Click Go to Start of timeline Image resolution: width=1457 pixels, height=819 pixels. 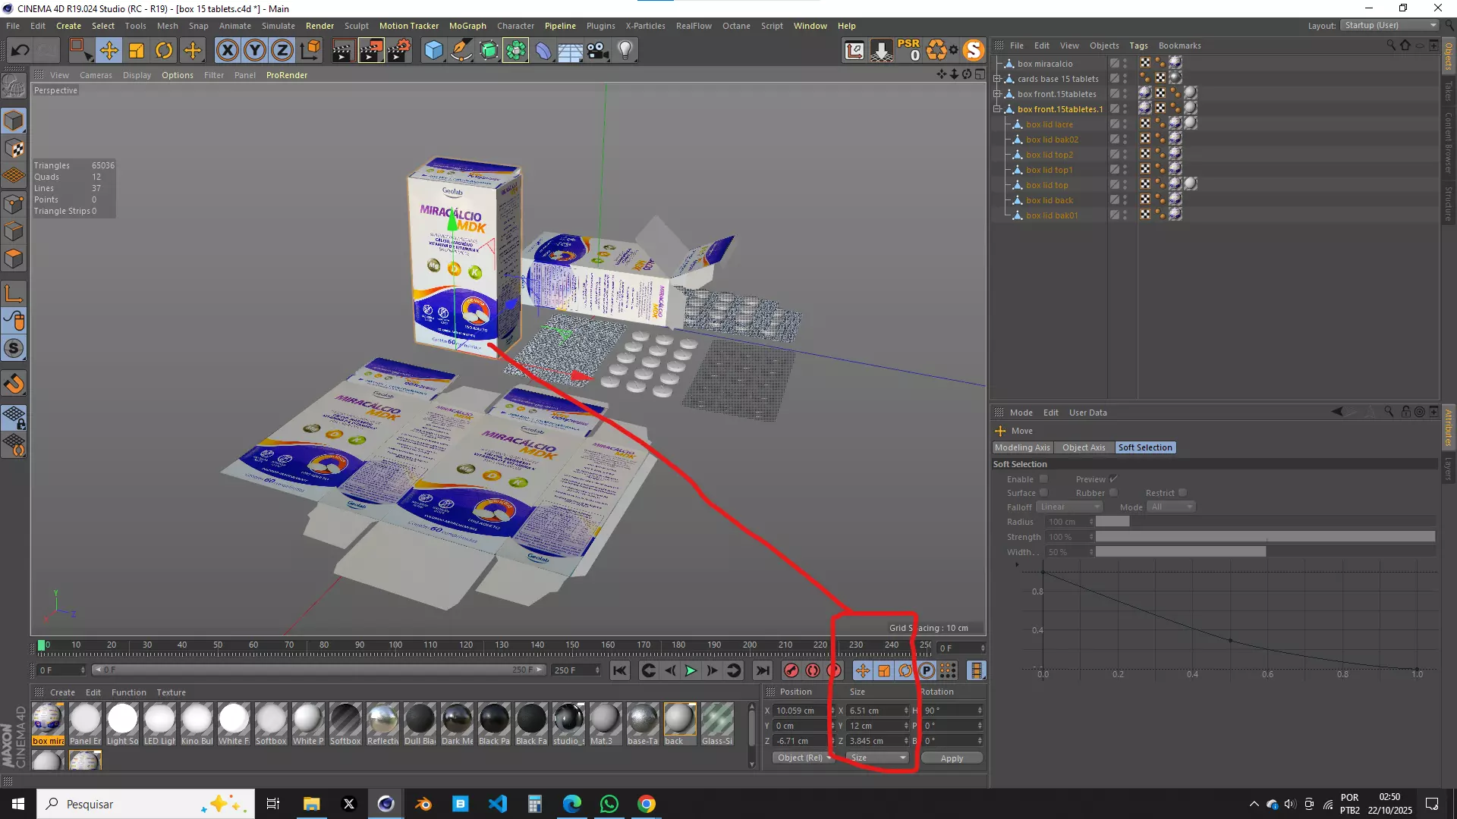[620, 670]
